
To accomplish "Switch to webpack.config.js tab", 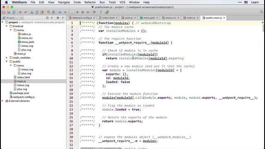I will 82,18.
